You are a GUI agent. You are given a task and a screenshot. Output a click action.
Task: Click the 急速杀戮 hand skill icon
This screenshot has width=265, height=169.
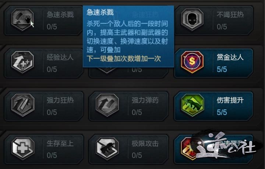click(22, 19)
